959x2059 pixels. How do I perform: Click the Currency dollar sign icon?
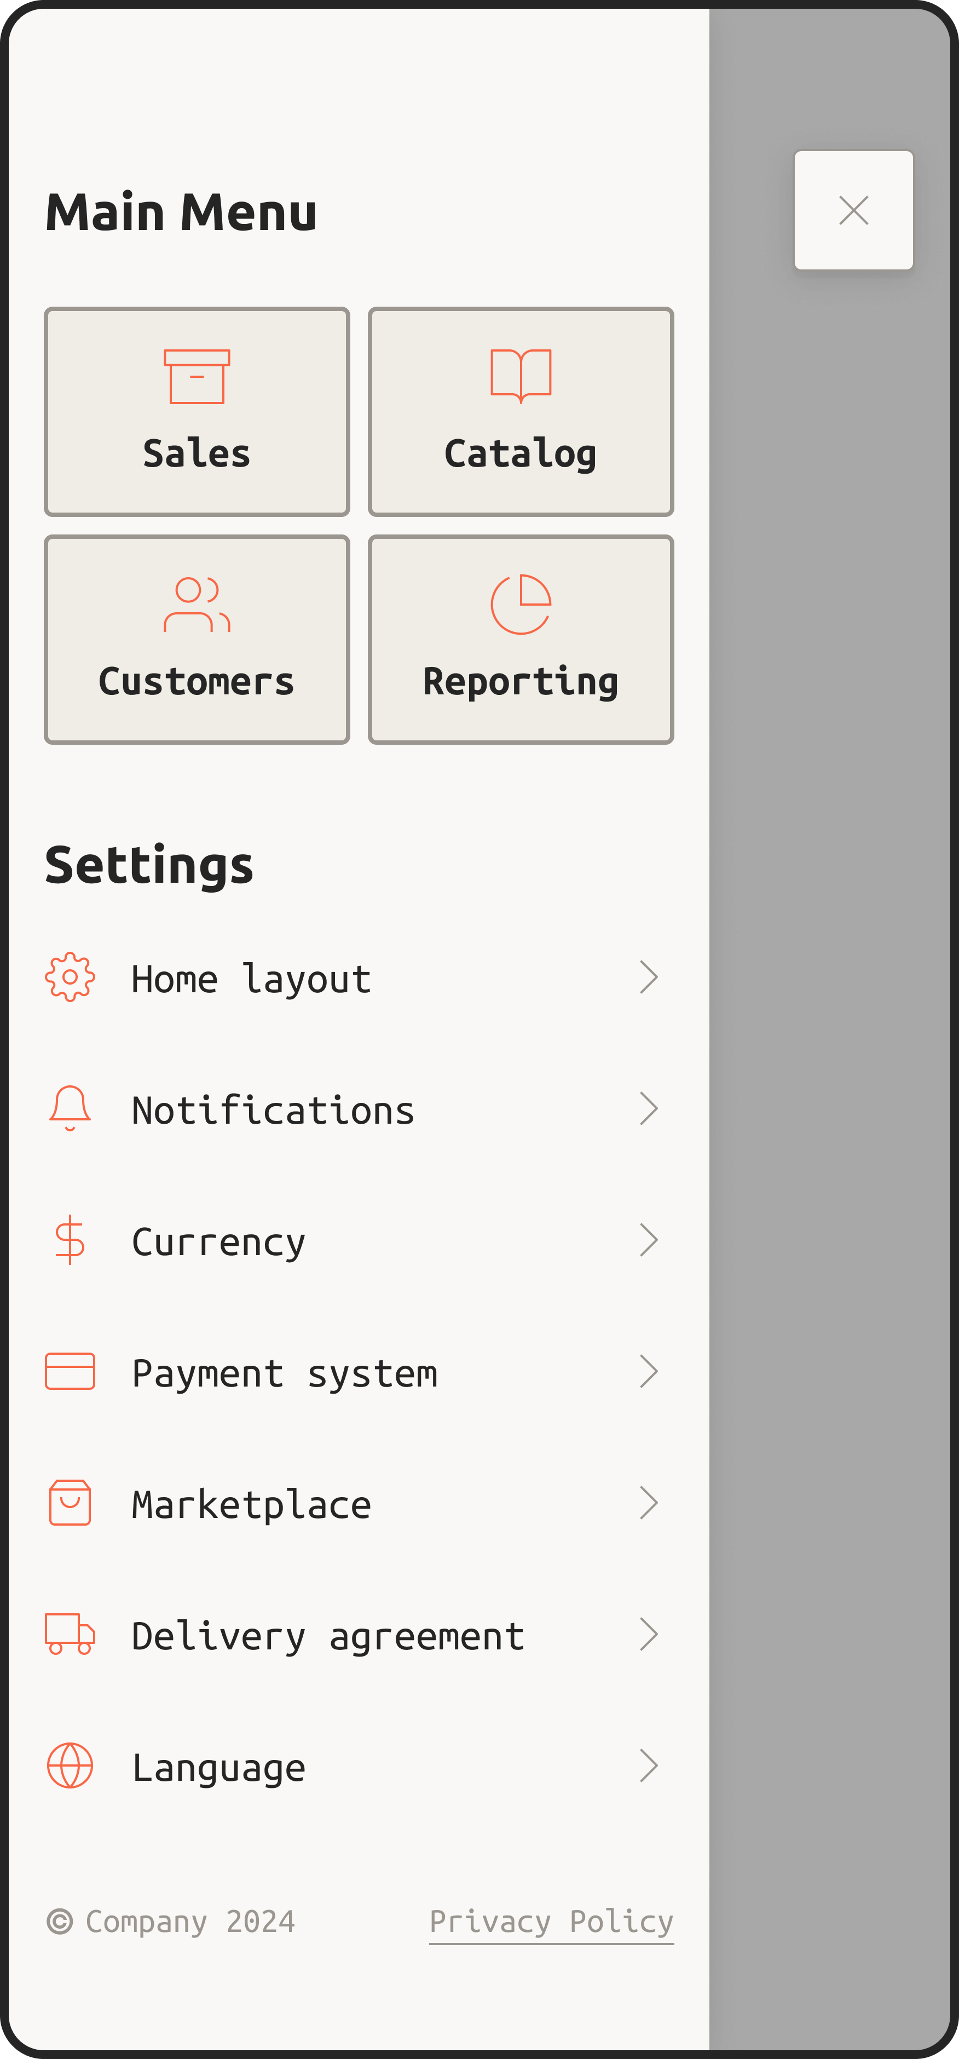[70, 1240]
